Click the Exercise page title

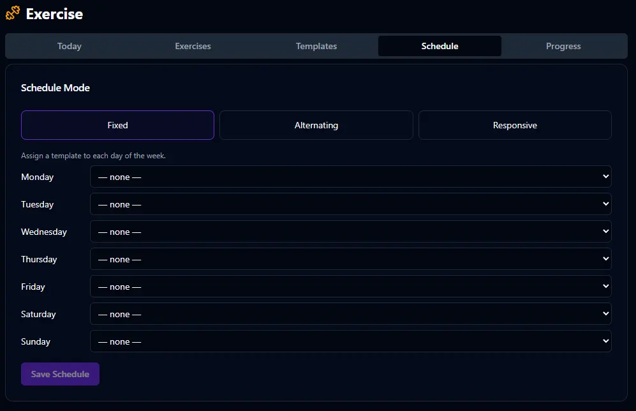[54, 13]
